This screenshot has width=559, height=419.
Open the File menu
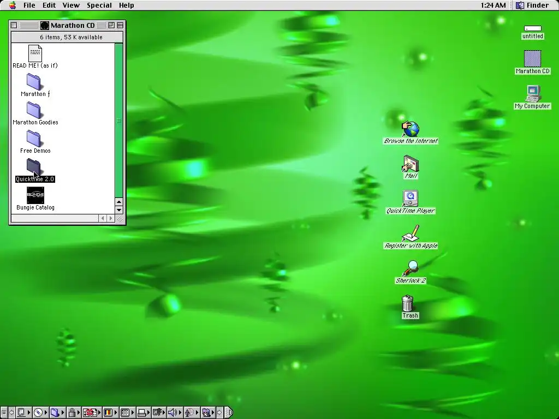pos(29,5)
